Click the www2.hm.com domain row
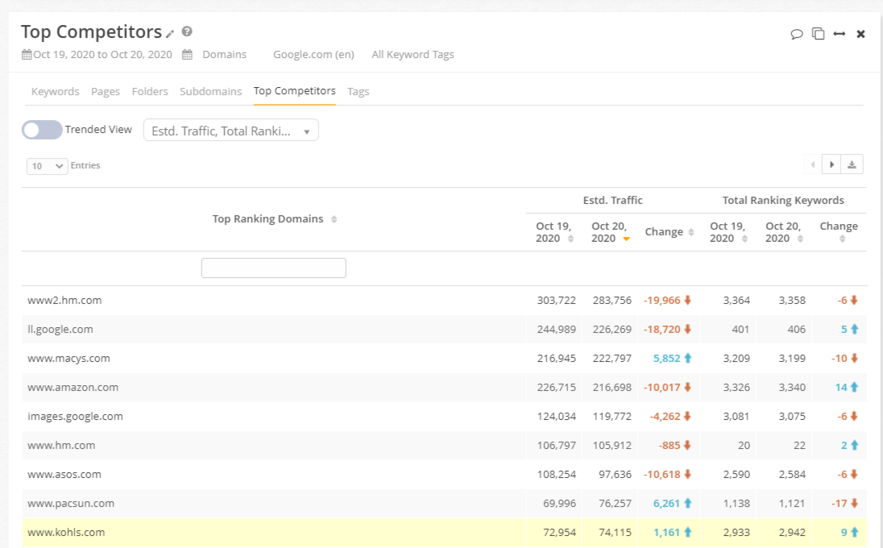 coord(444,300)
